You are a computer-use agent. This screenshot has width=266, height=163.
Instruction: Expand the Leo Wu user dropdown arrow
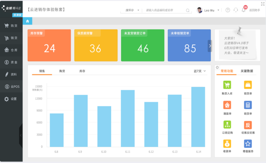pos(218,10)
